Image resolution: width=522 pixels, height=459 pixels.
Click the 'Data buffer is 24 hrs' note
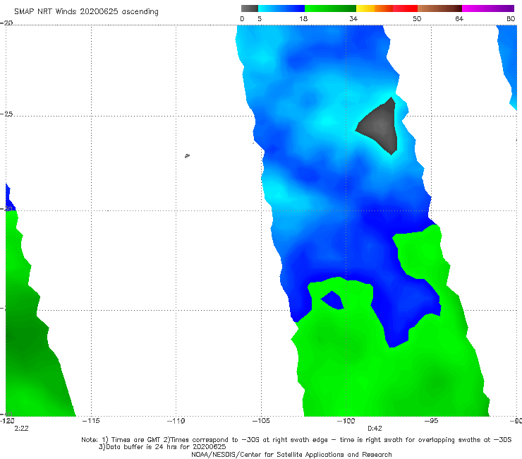162,447
